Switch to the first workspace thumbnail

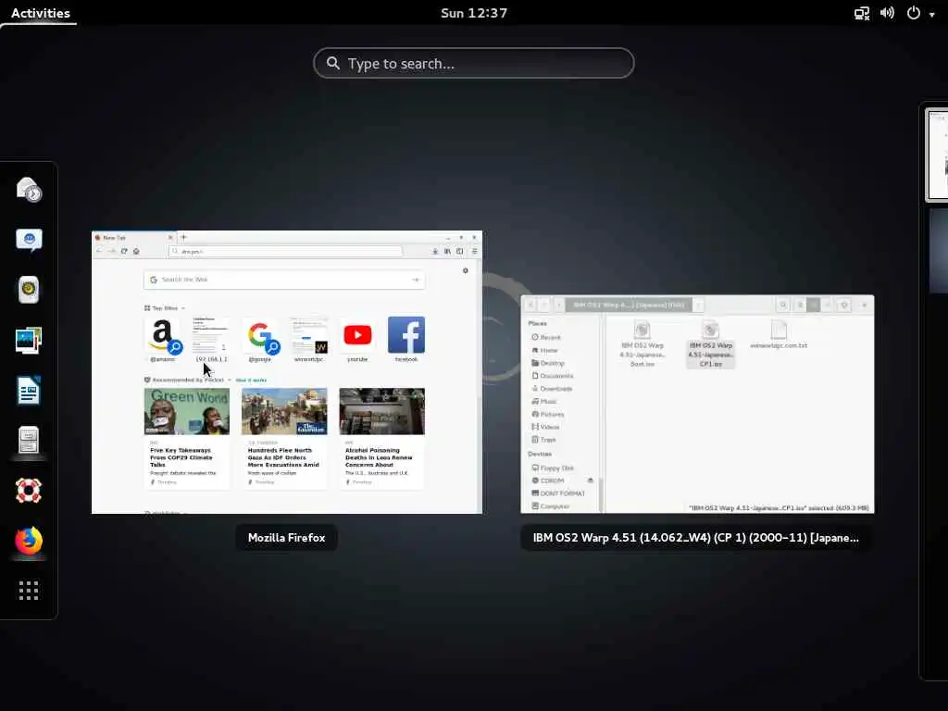point(937,156)
